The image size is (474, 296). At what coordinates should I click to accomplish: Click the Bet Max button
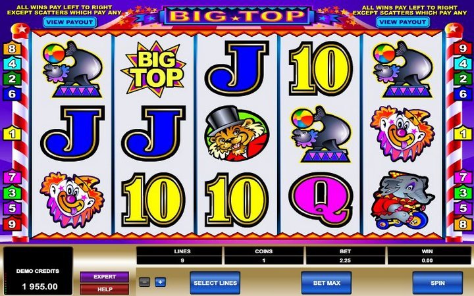[x=327, y=283]
